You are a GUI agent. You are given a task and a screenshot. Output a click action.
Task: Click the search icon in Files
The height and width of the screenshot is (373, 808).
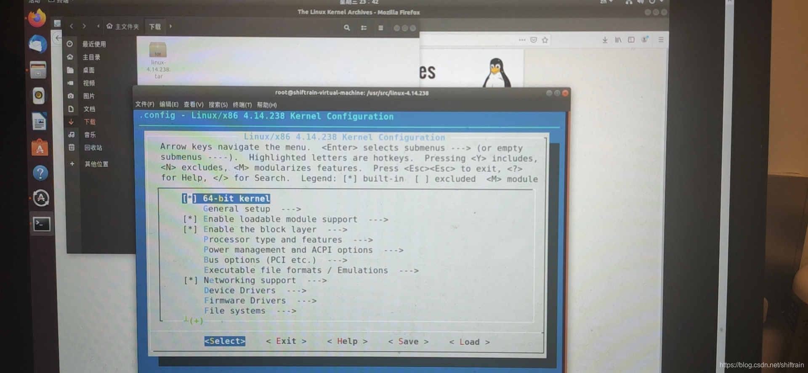[x=347, y=28]
